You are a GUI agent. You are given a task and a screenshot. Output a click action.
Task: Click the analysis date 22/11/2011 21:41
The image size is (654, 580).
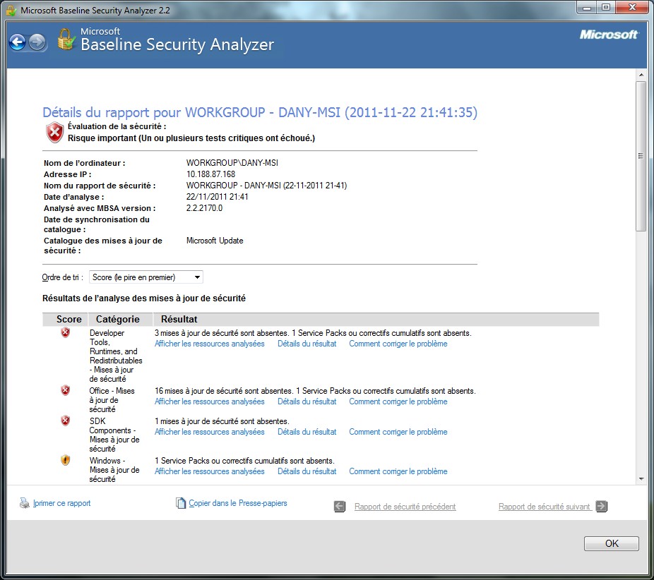coord(218,197)
